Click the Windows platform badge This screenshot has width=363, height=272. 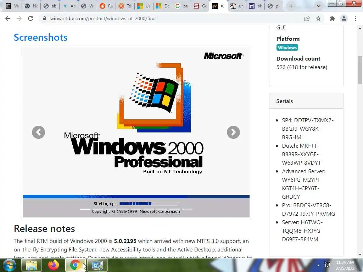coord(287,48)
